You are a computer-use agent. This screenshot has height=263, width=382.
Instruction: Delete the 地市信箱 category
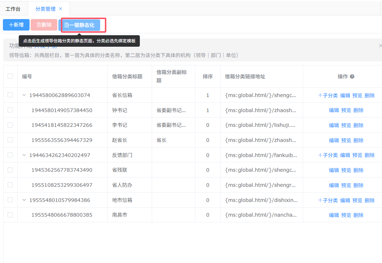pos(370,200)
